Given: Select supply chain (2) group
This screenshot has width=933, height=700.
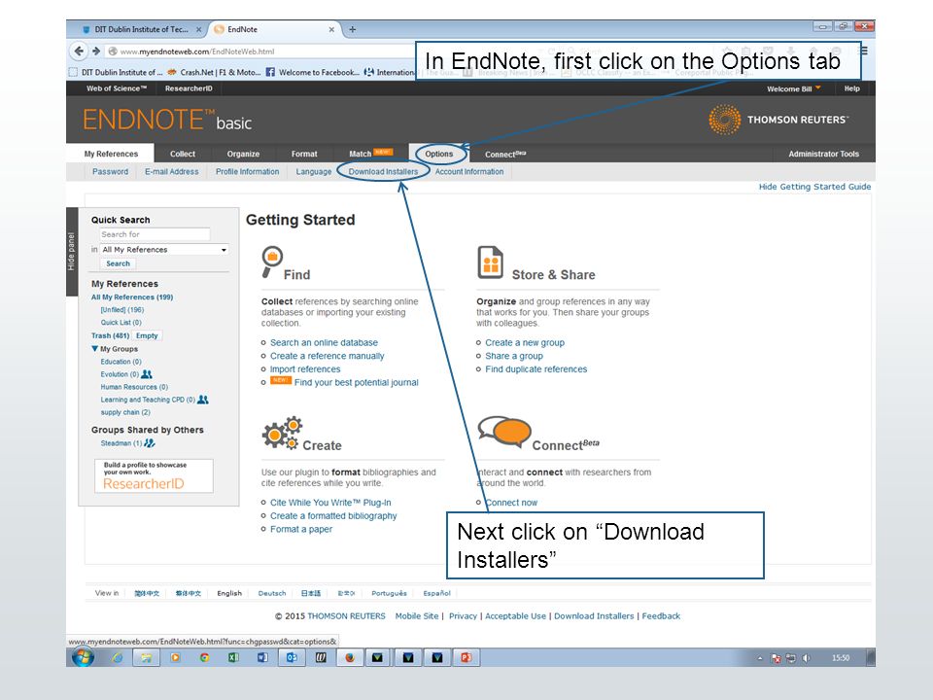Looking at the screenshot, I should 125,412.
